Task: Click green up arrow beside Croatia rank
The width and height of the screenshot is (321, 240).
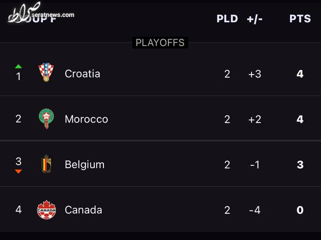Action: [x=18, y=66]
